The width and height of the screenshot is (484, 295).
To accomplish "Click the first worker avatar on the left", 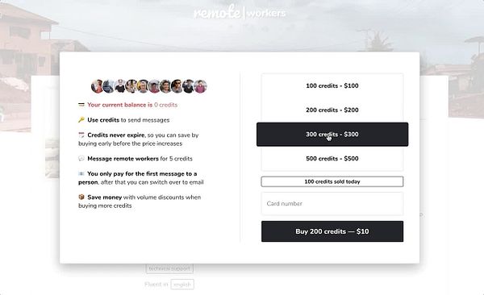I will [97, 86].
